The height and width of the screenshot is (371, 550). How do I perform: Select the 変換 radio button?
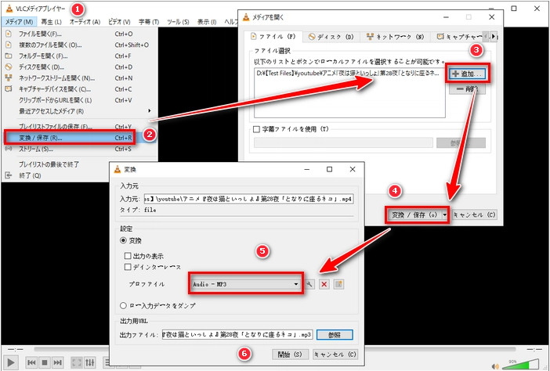coord(123,240)
